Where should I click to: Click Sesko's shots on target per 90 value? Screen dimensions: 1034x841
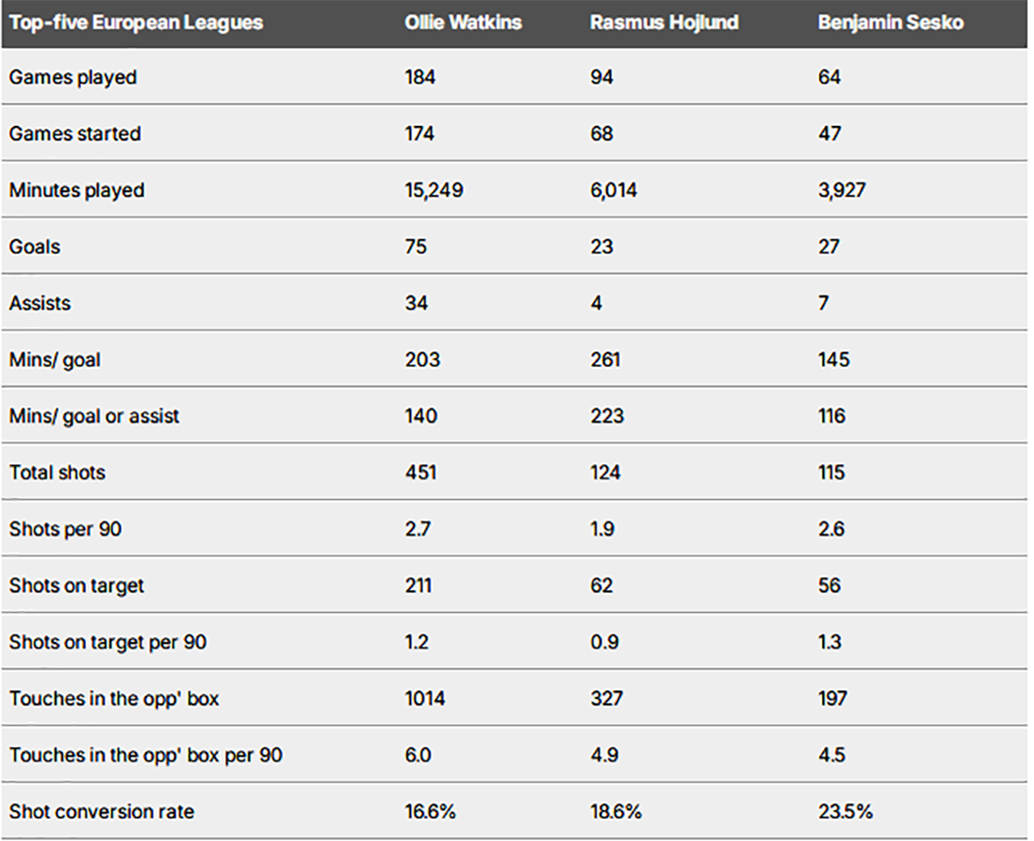831,643
